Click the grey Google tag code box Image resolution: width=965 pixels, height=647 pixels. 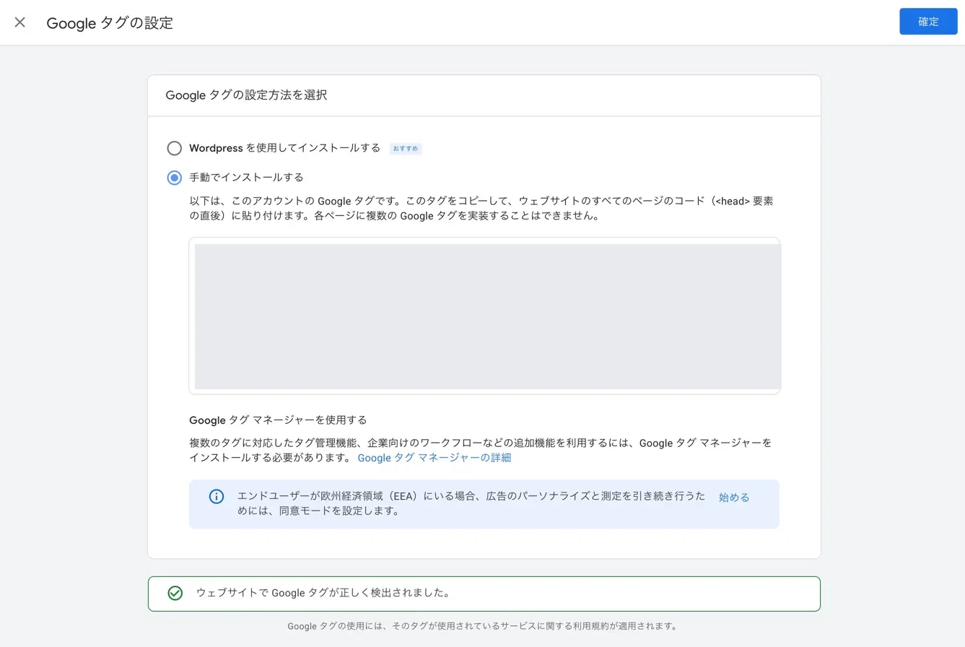(487, 316)
